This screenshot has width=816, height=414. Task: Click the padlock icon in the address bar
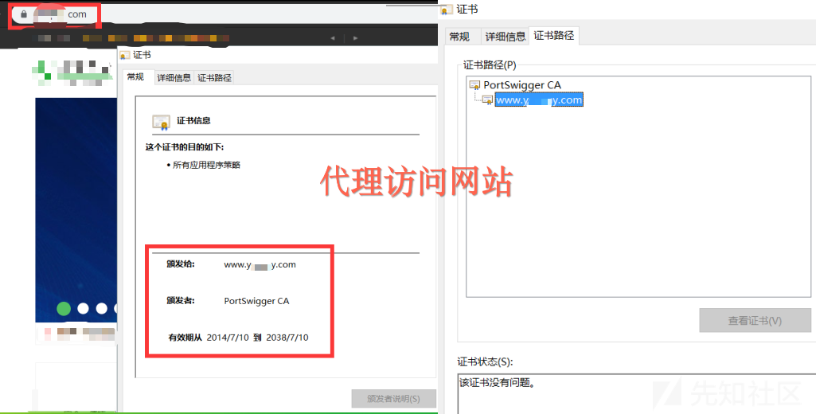point(24,14)
